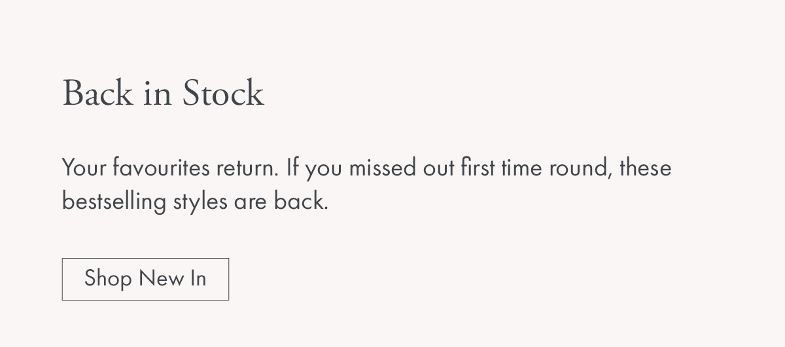Select the Back in Stock heading
The height and width of the screenshot is (347, 785).
(x=164, y=93)
